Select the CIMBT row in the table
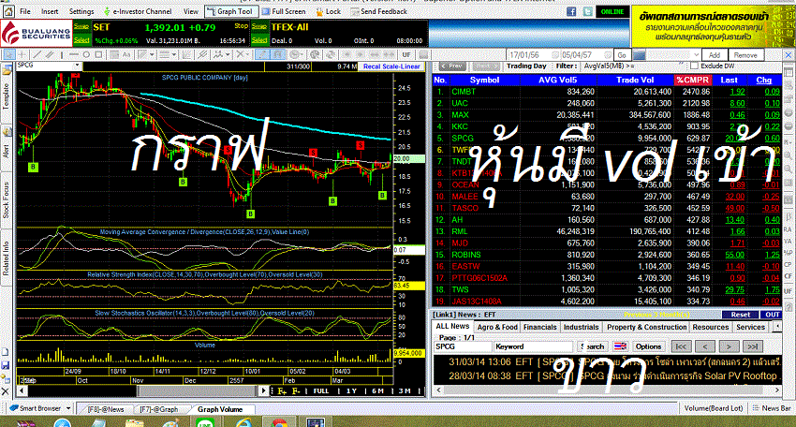 coord(607,92)
